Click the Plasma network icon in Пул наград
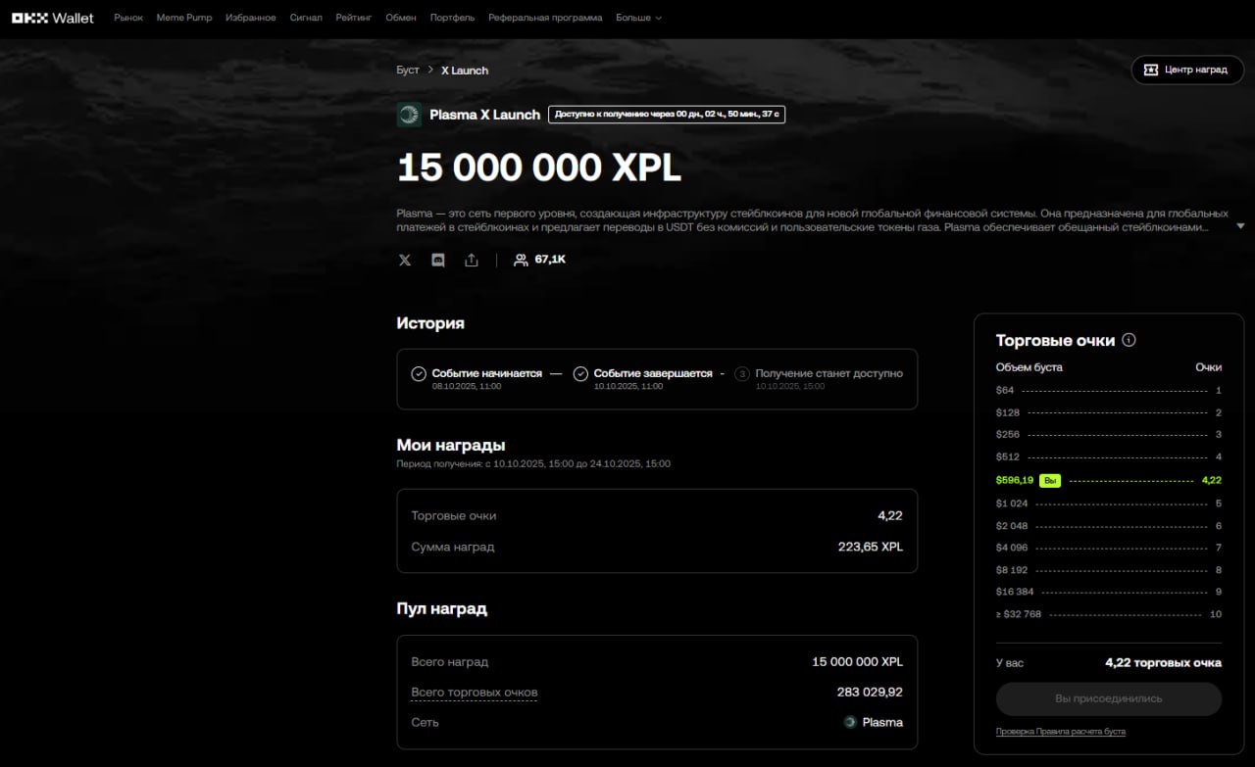 850,722
